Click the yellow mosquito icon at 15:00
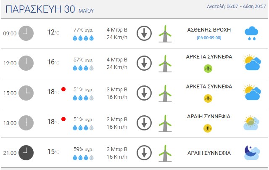 pos(208,98)
